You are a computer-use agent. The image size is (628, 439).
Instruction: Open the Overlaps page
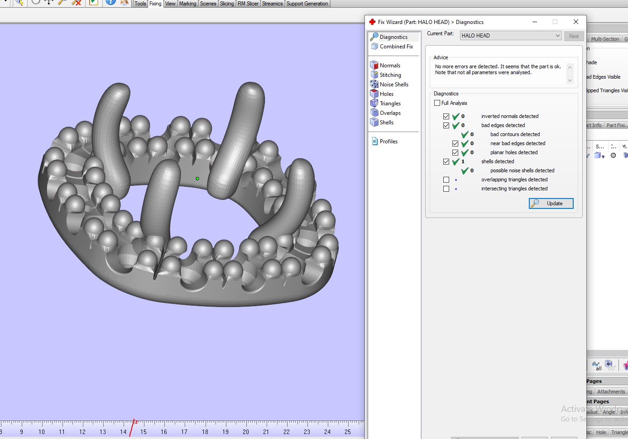tap(390, 113)
